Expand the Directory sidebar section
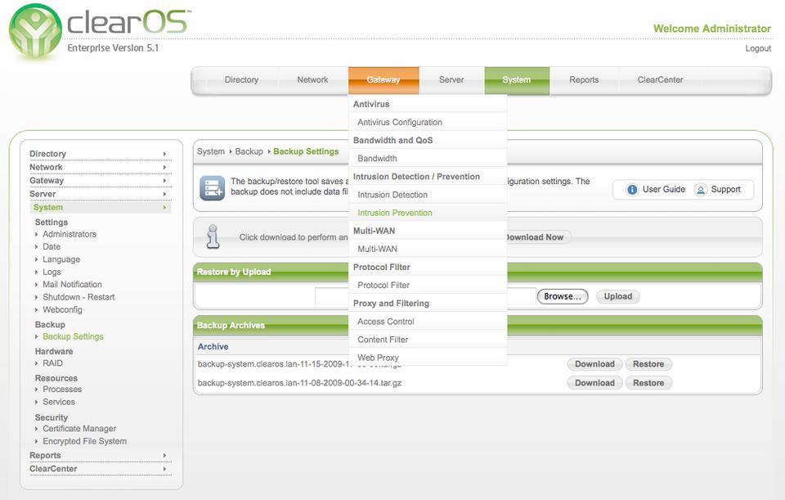The width and height of the screenshot is (785, 500). click(x=99, y=154)
